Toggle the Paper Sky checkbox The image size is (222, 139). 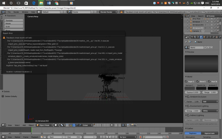[x=186, y=81]
